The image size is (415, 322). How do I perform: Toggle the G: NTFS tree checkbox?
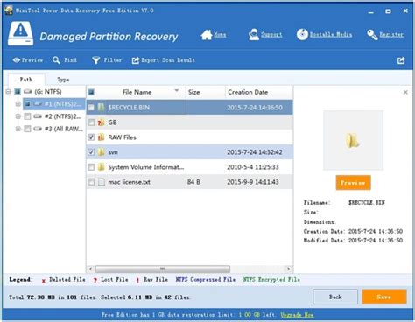pos(18,92)
